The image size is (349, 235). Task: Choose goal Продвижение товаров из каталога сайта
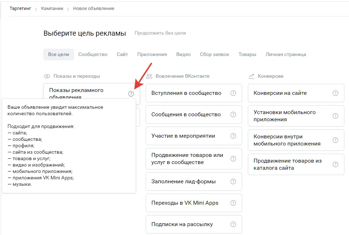pos(296,164)
